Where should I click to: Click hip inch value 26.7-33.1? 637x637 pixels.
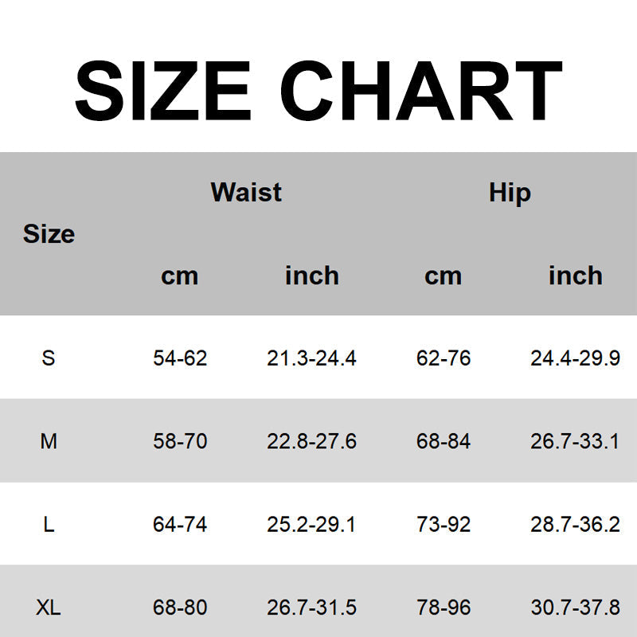point(575,441)
